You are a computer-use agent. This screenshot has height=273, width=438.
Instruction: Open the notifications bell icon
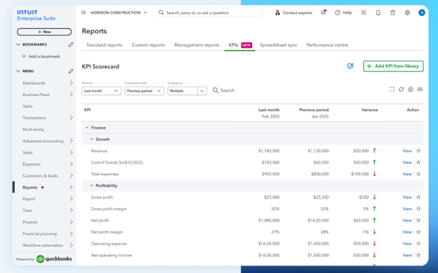point(378,13)
